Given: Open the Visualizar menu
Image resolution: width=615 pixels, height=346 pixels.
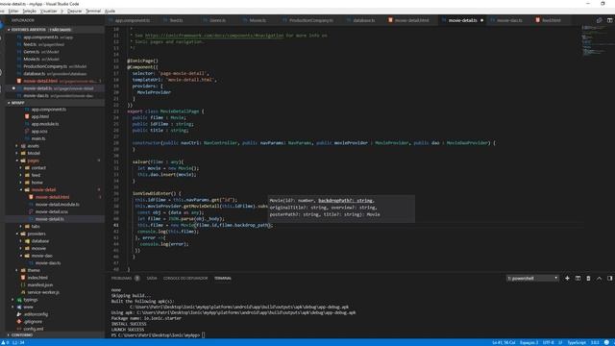Looking at the screenshot, I should coord(49,11).
